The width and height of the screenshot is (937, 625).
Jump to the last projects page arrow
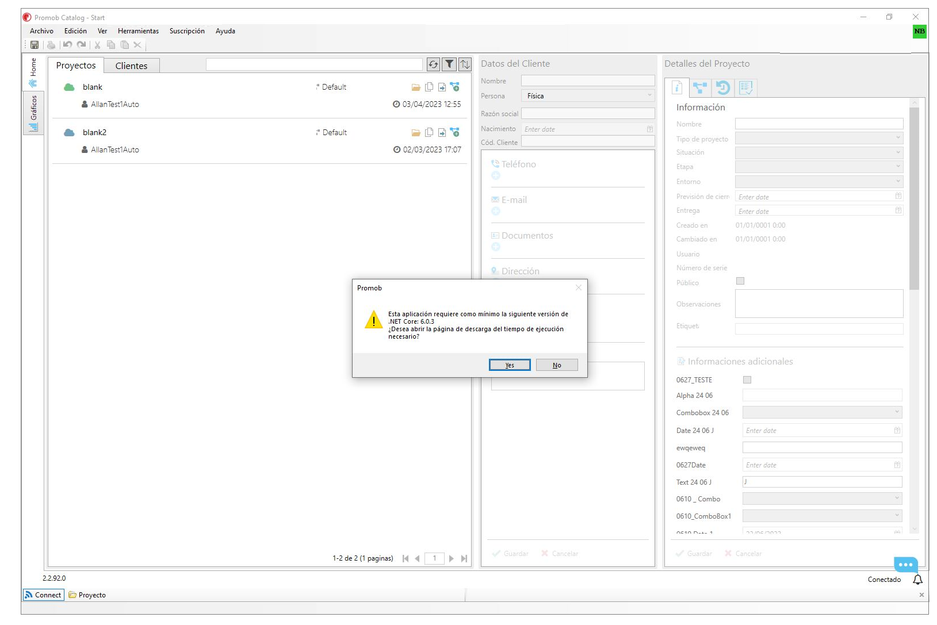pos(464,558)
